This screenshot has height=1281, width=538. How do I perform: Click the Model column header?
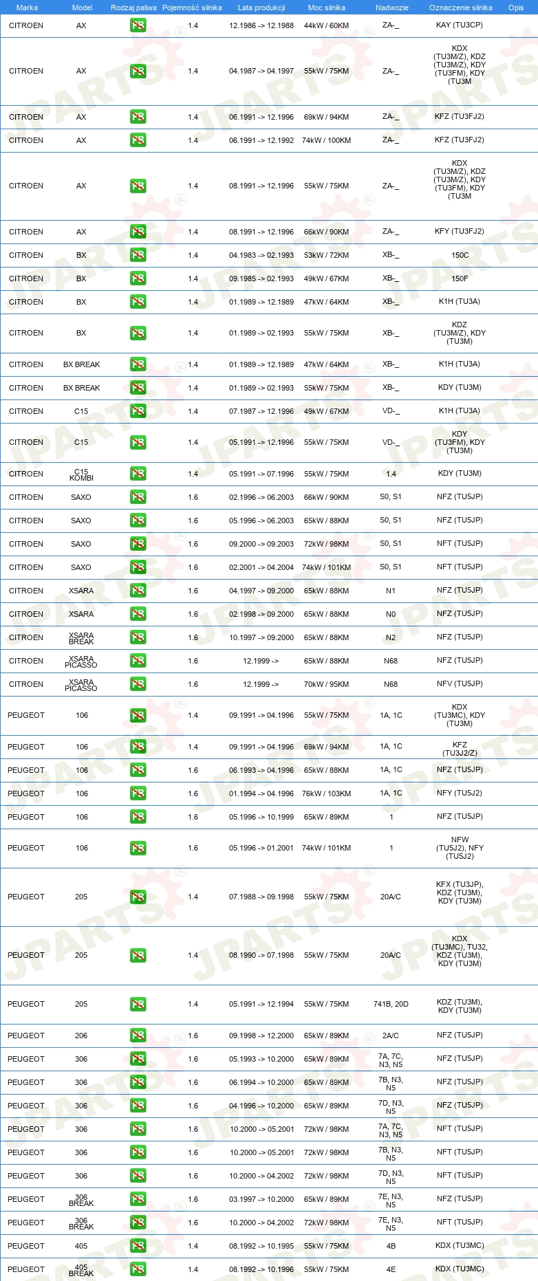83,8
